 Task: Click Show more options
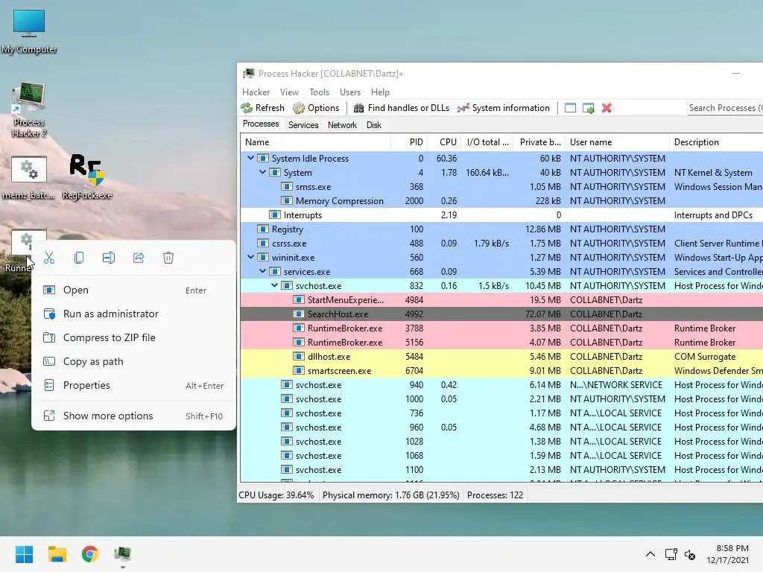(134, 416)
